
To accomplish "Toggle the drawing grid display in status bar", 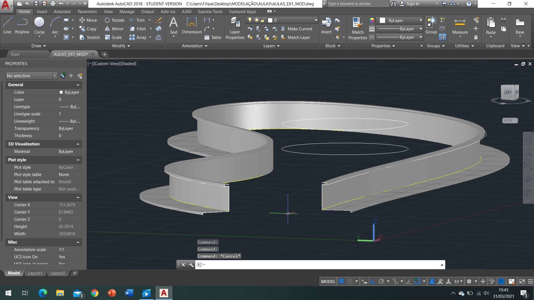I will pos(342,281).
